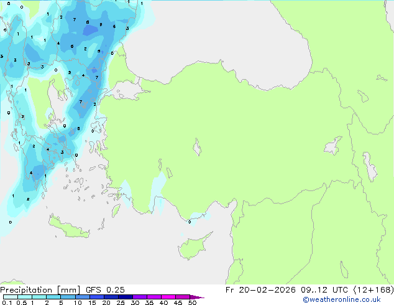The height and width of the screenshot is (305, 394).
Task: Click the '25' legend scale label
Action: pos(121,303)
